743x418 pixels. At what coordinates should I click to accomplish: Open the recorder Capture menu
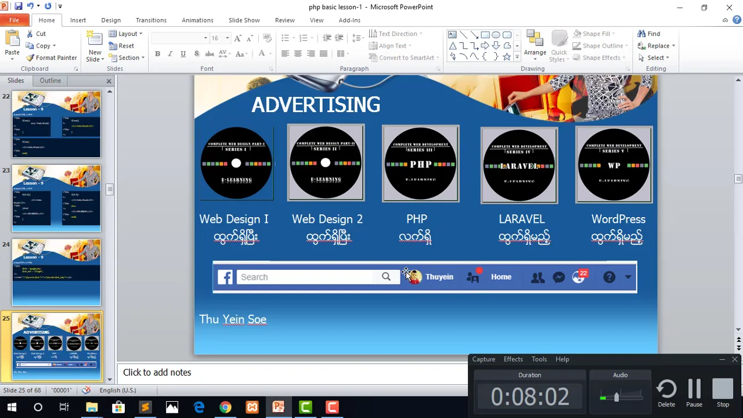coord(484,359)
